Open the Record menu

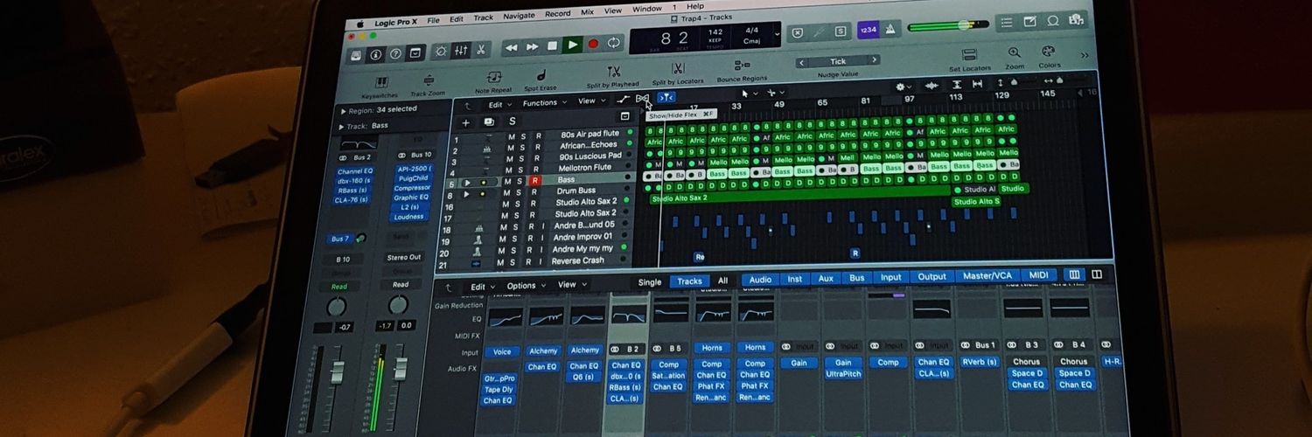pyautogui.click(x=557, y=14)
